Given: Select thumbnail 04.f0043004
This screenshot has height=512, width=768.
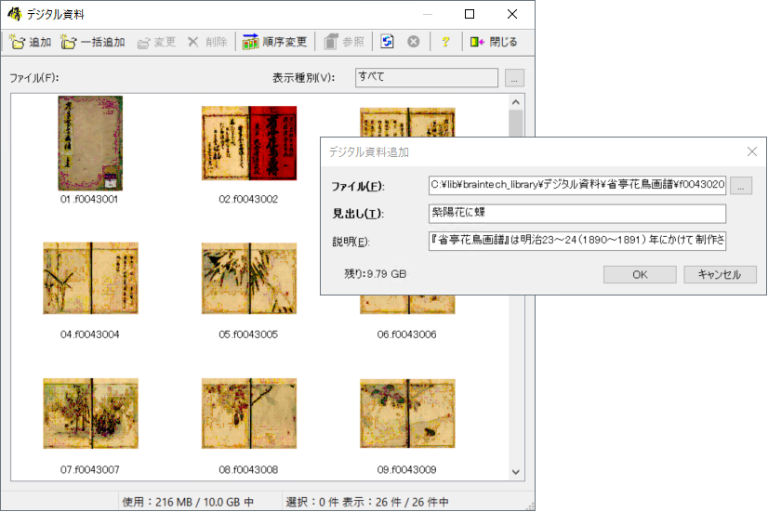Looking at the screenshot, I should click(90, 278).
